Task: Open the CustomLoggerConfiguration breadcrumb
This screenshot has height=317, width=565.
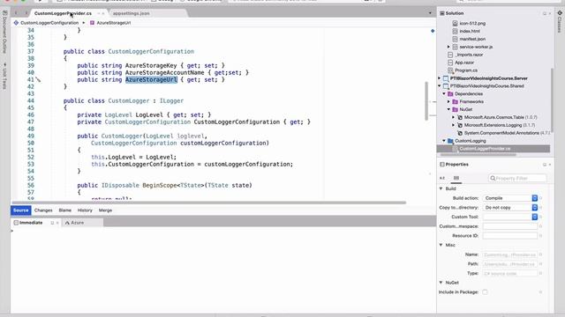Action: (x=46, y=23)
